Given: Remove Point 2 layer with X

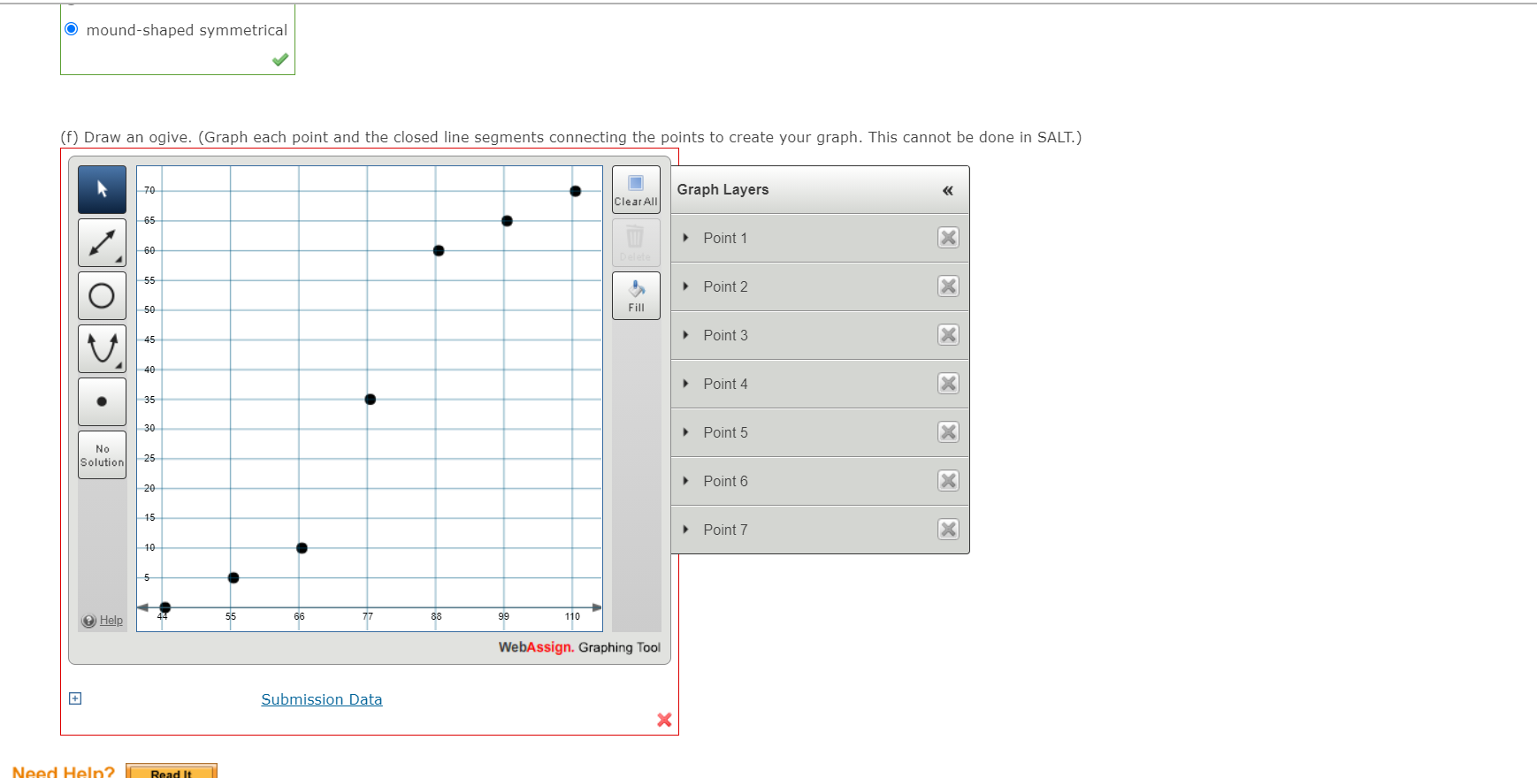Looking at the screenshot, I should 948,286.
